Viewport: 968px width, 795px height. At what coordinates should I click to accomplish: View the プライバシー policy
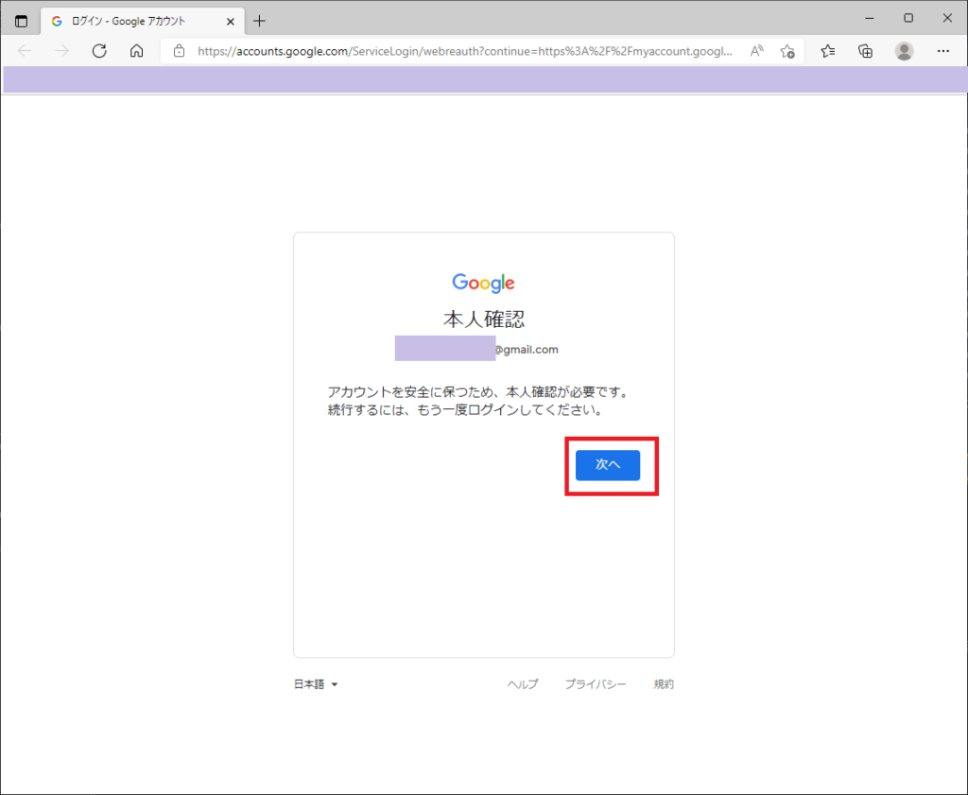click(595, 683)
